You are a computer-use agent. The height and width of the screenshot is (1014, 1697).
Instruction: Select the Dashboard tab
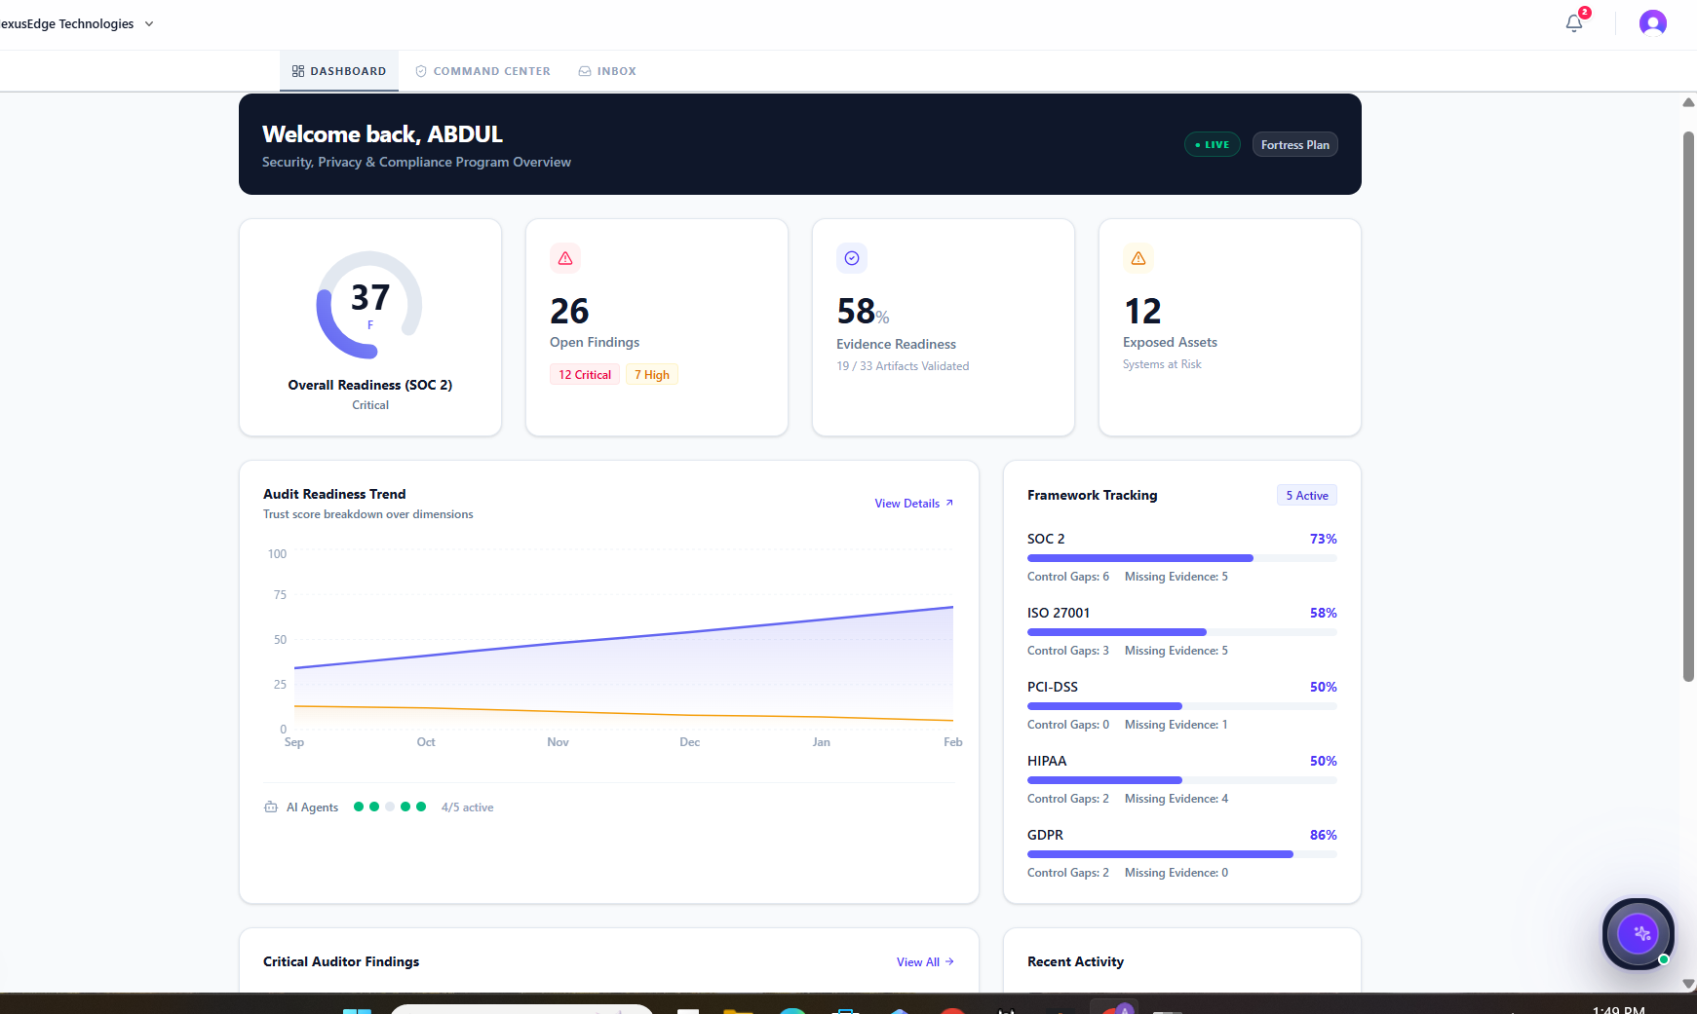pyautogui.click(x=339, y=71)
